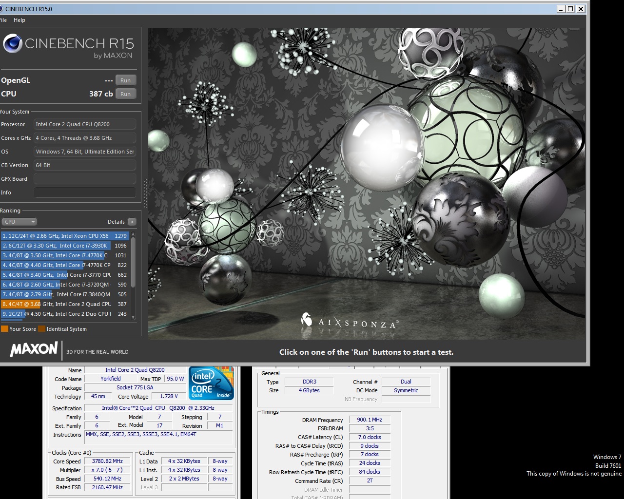This screenshot has height=499, width=624.
Task: Click Technology 45 nm in CPU-Z
Action: tap(98, 396)
